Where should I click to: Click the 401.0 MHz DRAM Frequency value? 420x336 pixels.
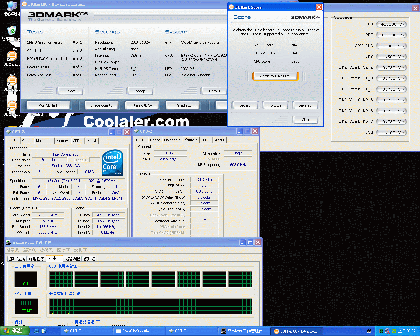204,179
